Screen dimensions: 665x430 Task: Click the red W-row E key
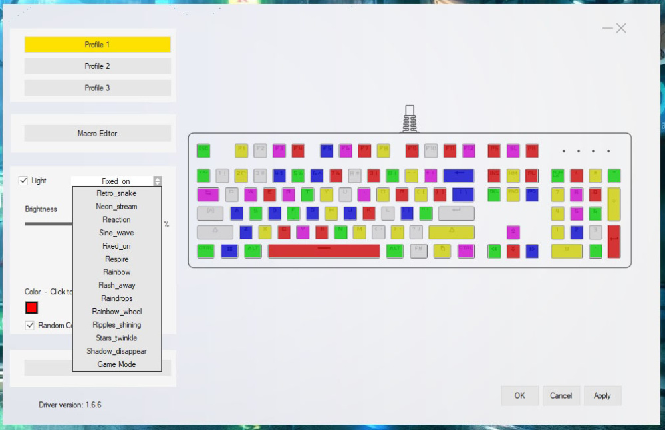(270, 195)
